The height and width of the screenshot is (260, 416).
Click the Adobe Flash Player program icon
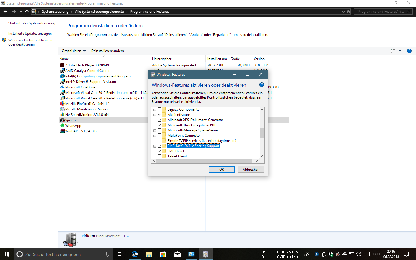point(62,65)
